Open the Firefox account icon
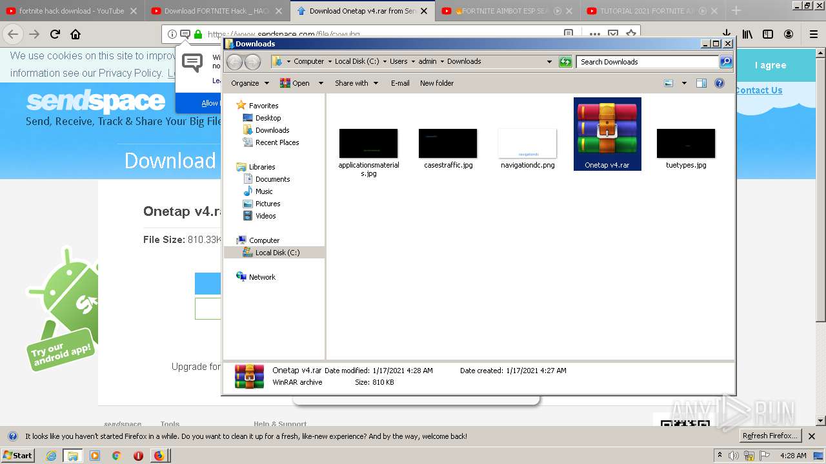826x464 pixels. [789, 34]
